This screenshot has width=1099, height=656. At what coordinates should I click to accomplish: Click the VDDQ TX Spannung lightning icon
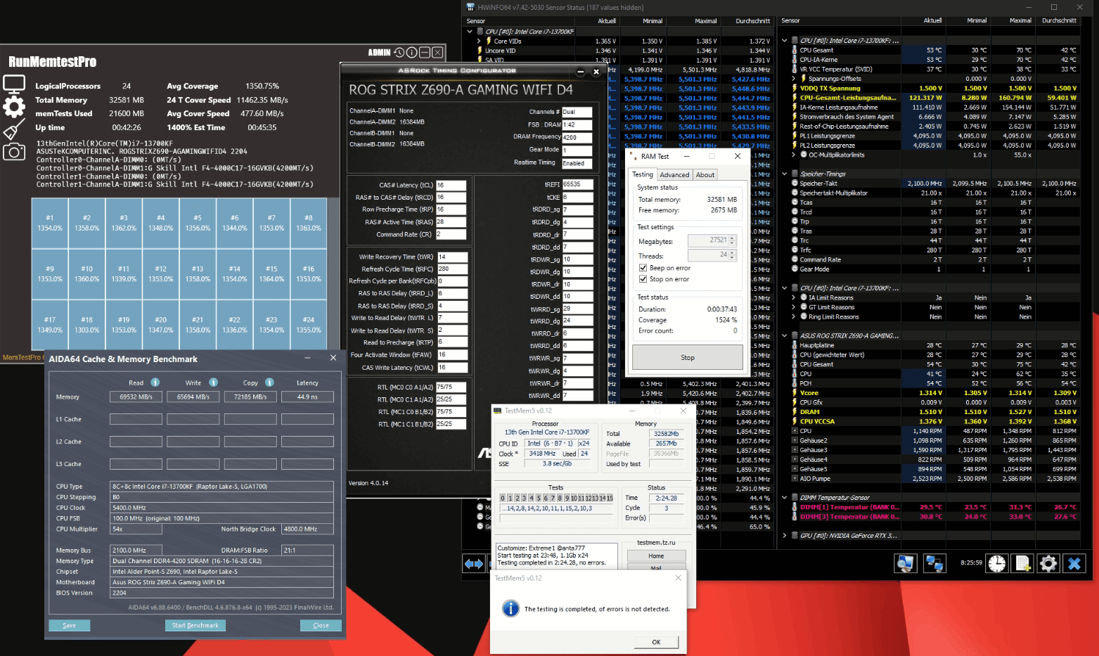(x=795, y=88)
